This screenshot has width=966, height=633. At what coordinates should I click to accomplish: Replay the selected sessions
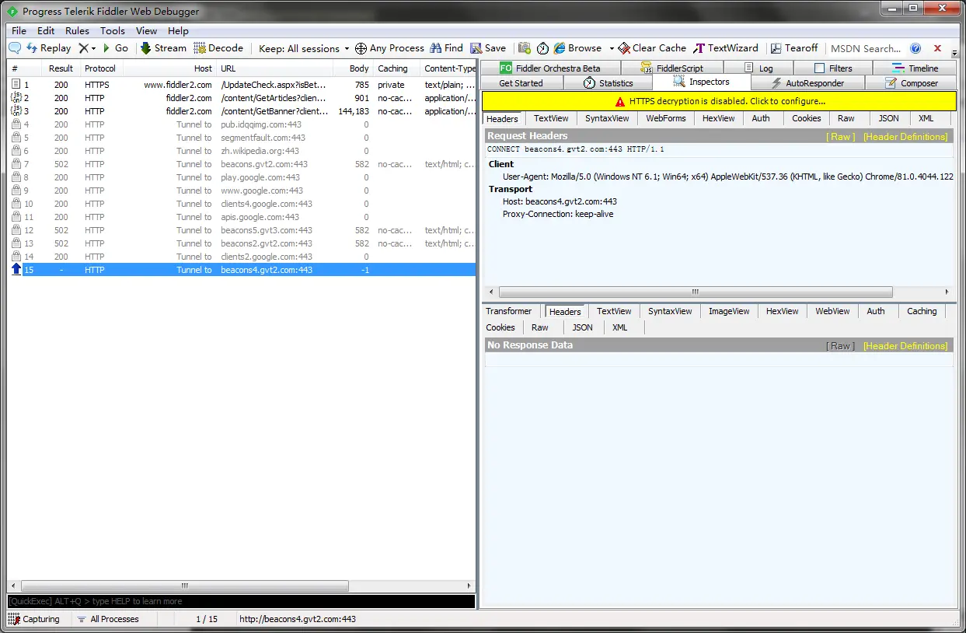[48, 48]
